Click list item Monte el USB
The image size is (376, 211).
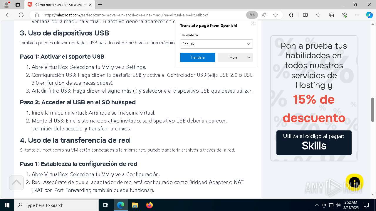click(129, 125)
